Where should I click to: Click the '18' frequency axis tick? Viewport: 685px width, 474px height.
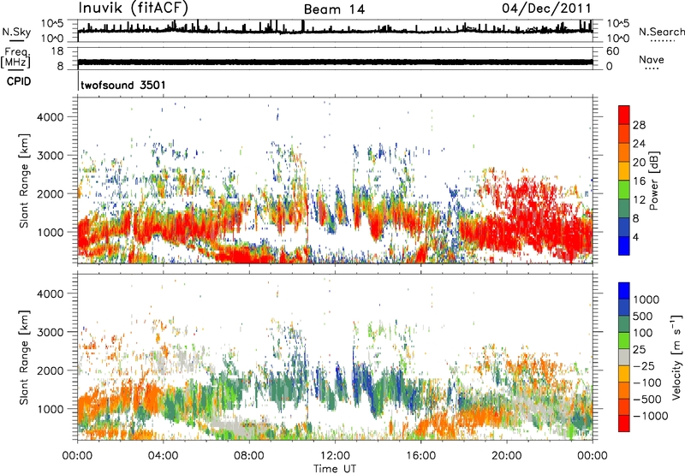click(x=57, y=51)
